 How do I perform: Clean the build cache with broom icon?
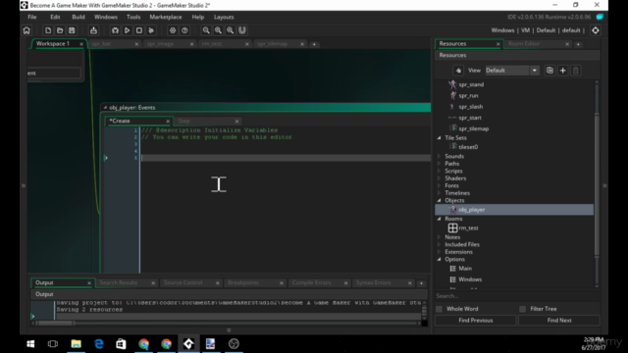(x=151, y=30)
